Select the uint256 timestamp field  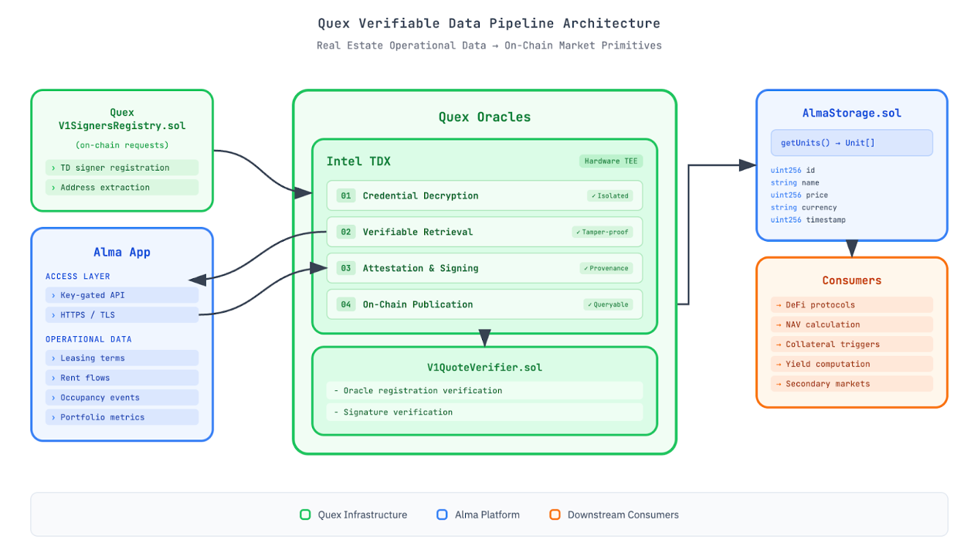click(x=808, y=219)
